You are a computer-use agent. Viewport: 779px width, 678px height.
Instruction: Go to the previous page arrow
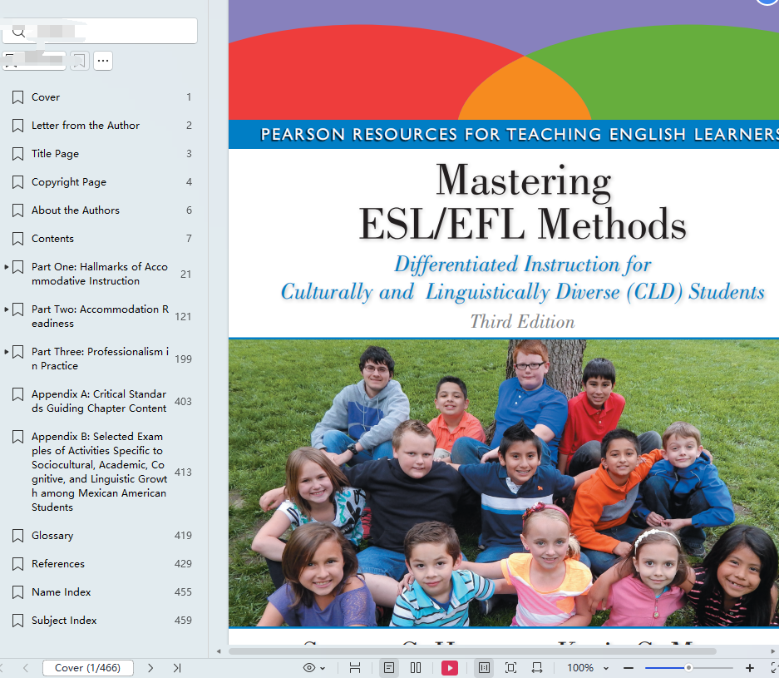pos(26,668)
